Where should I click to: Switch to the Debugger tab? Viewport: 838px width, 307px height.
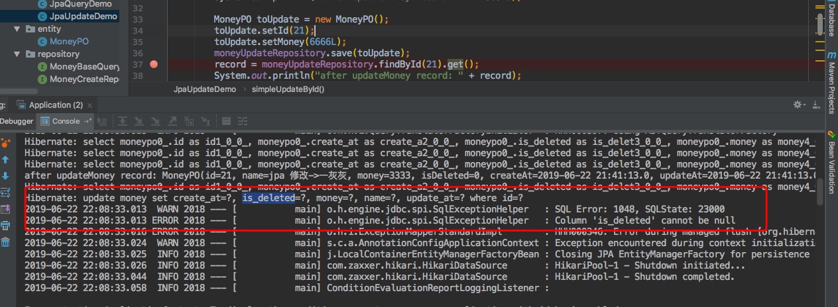pyautogui.click(x=17, y=121)
